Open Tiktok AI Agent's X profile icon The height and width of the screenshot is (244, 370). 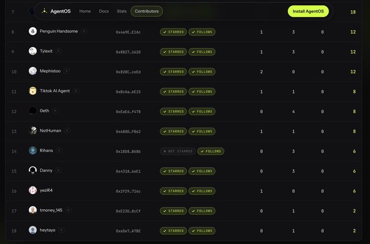tap(76, 91)
